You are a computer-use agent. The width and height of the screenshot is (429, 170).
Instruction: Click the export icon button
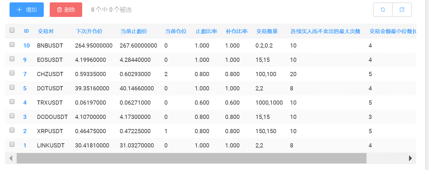pyautogui.click(x=402, y=10)
